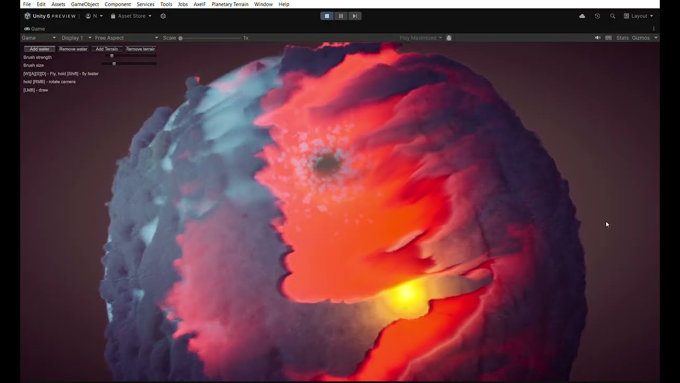Open the Display 1 dropdown
The height and width of the screenshot is (383, 680).
pyautogui.click(x=76, y=38)
